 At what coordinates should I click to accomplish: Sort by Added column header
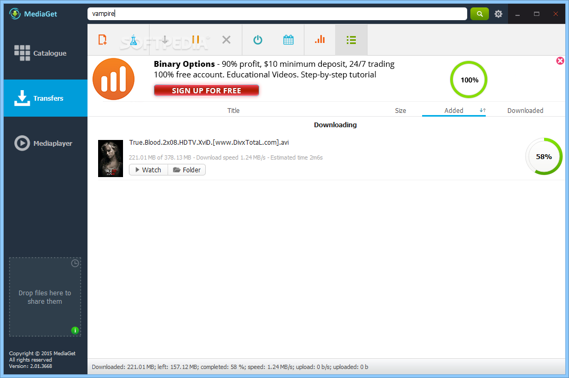(x=453, y=111)
